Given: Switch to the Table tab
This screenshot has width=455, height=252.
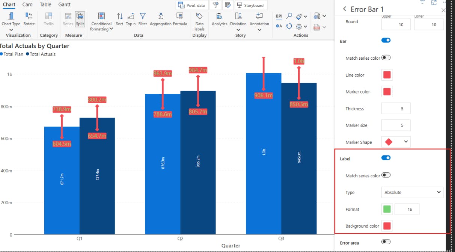Looking at the screenshot, I should click(x=45, y=5).
